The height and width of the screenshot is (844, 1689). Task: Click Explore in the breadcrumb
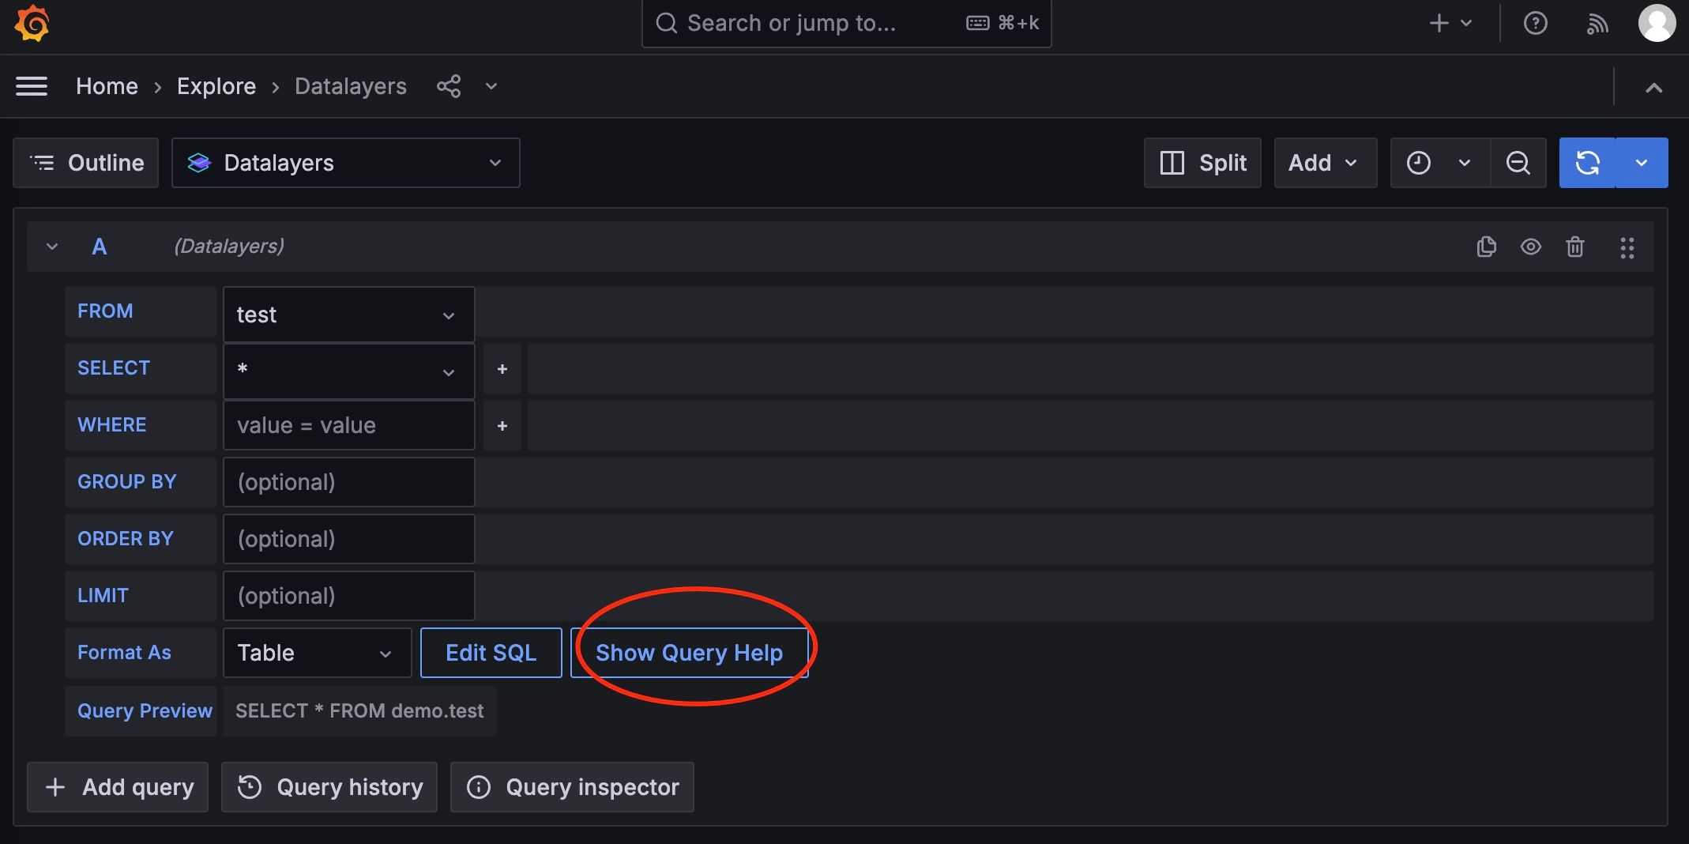[216, 86]
